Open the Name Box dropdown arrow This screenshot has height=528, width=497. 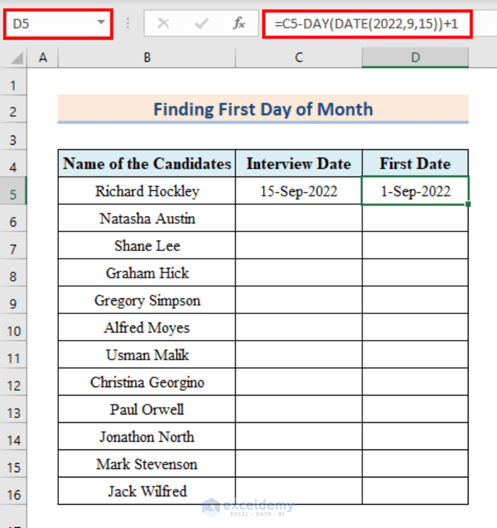point(102,23)
